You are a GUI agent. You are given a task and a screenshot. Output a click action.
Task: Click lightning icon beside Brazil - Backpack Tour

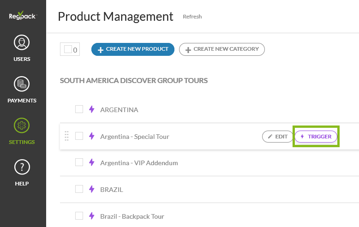click(x=91, y=216)
